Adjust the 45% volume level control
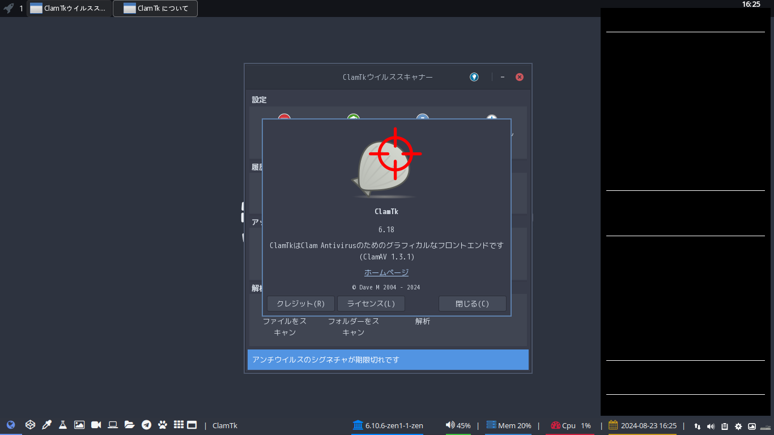Image resolution: width=774 pixels, height=435 pixels. coord(457,425)
